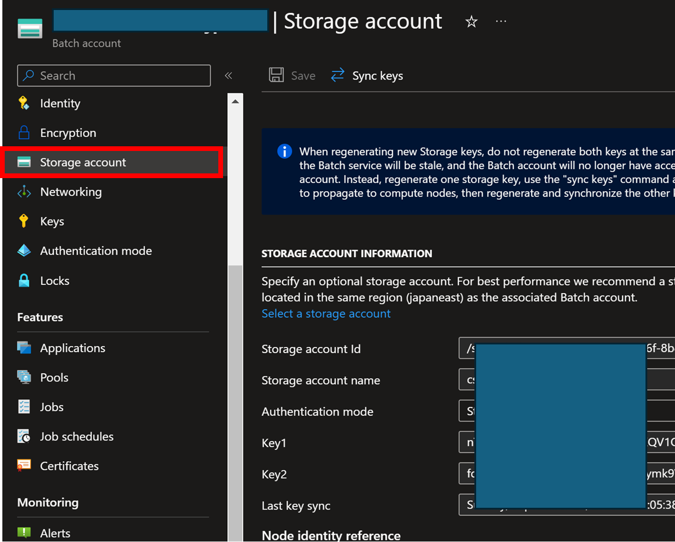
Task: Click the Job schedules clock icon
Action: 24,436
